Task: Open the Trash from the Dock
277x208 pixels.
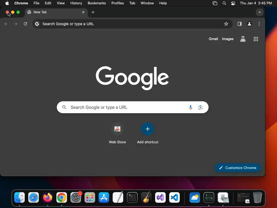Action: [258, 197]
